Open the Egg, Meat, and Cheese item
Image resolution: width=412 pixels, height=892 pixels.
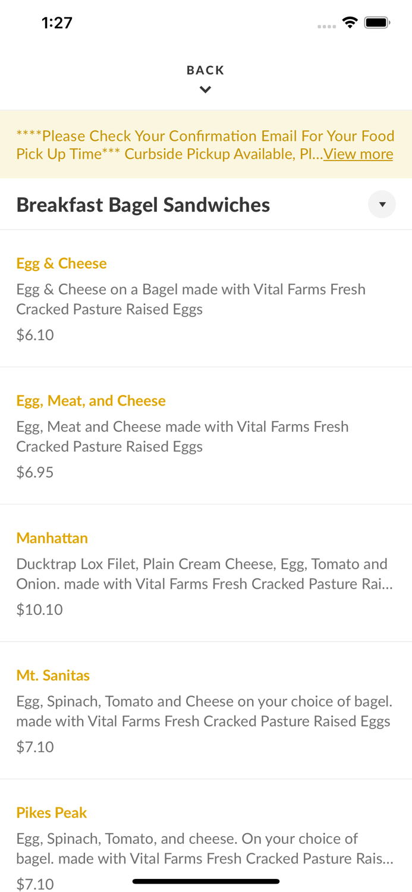click(x=91, y=400)
